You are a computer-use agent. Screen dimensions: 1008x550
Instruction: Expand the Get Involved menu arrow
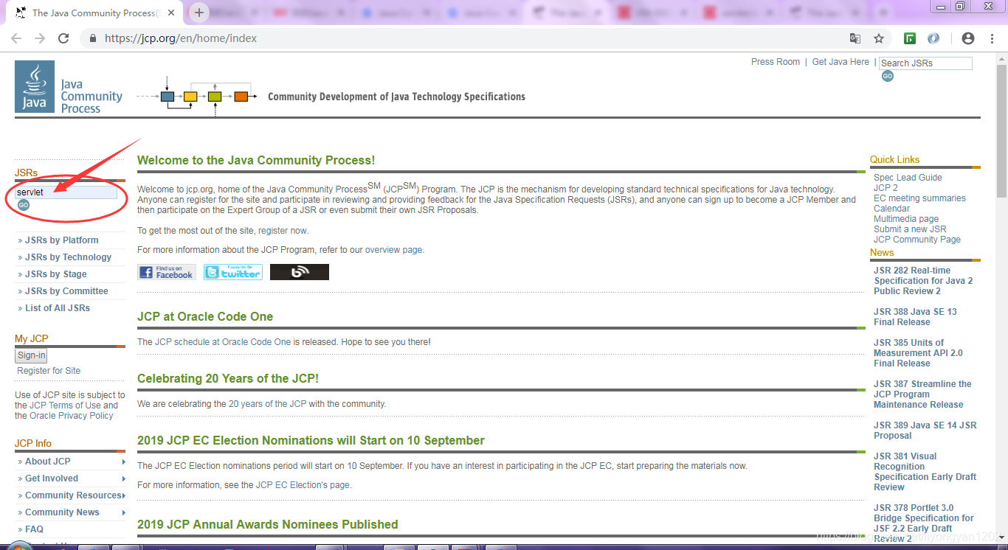[x=123, y=478]
